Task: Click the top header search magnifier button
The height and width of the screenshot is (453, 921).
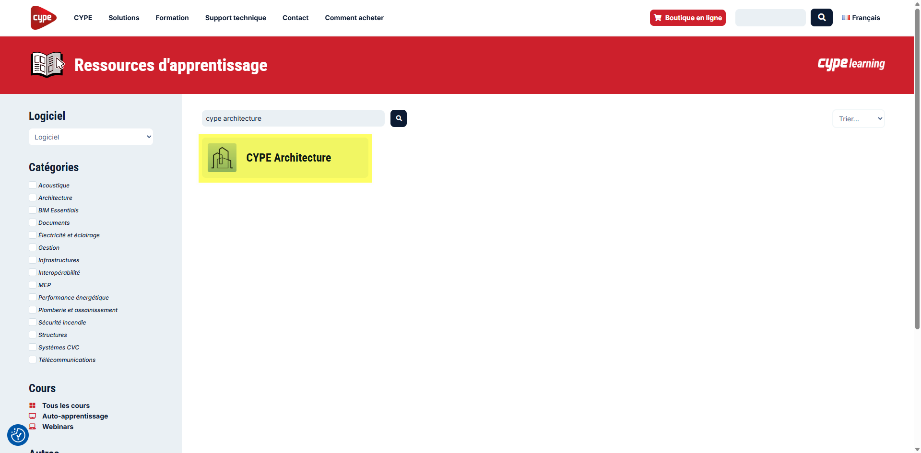Action: click(821, 18)
